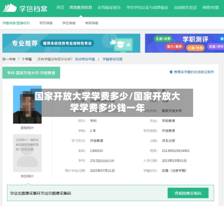Switch to 学籍信息/图像校对 tab
The image size is (224, 206).
(16, 23)
